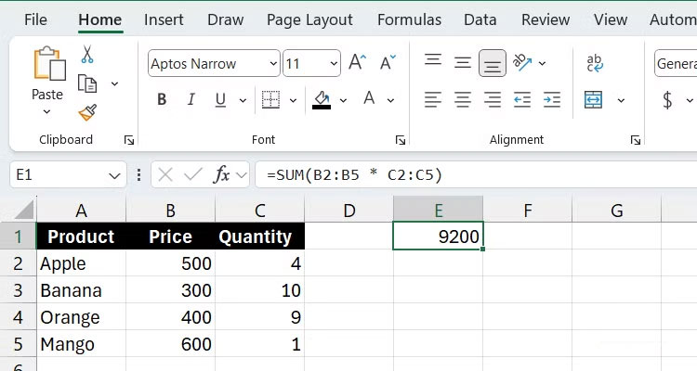Screen dimensions: 697x371
Task: Select cell E1 containing 9200
Action: 438,237
